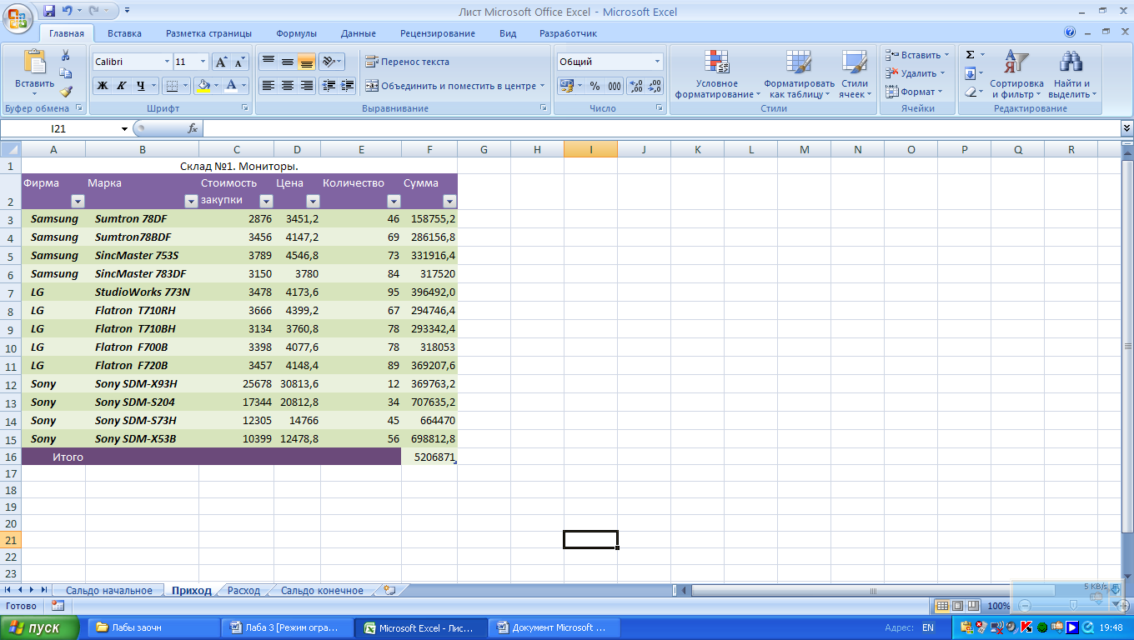The height and width of the screenshot is (640, 1134).
Task: Click Вставить cells button in Ячейки group
Action: point(917,55)
